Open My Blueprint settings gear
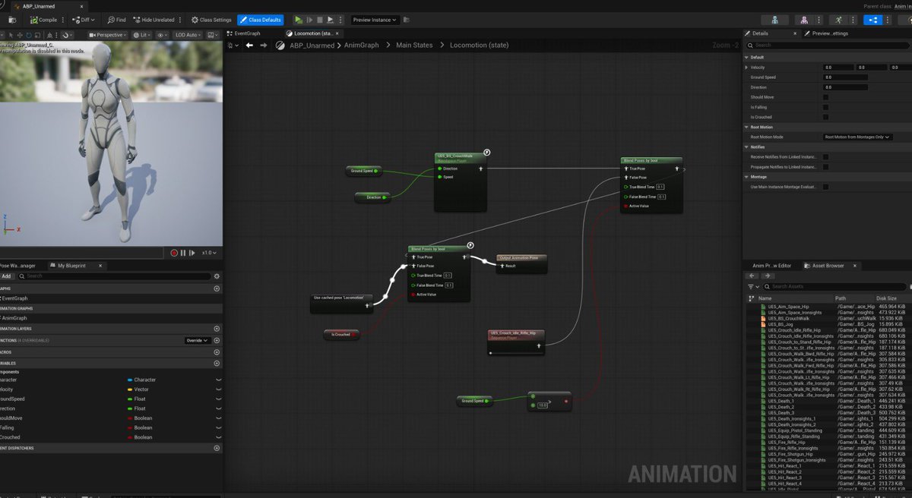The image size is (912, 498). point(217,276)
